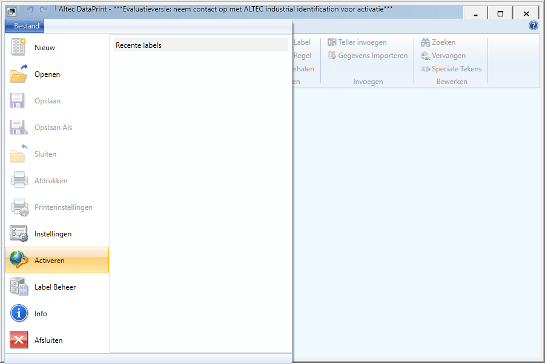Click Opslaan Als menu entry text
This screenshot has height=364, width=545.
point(53,128)
